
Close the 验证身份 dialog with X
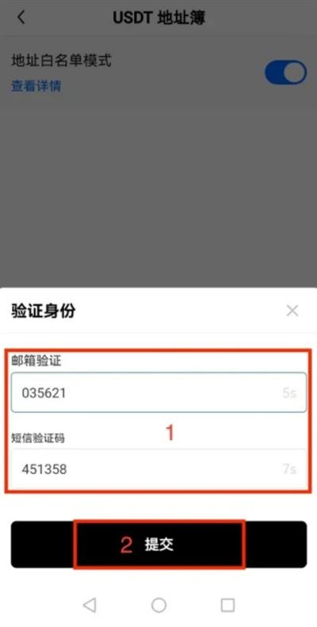point(292,310)
